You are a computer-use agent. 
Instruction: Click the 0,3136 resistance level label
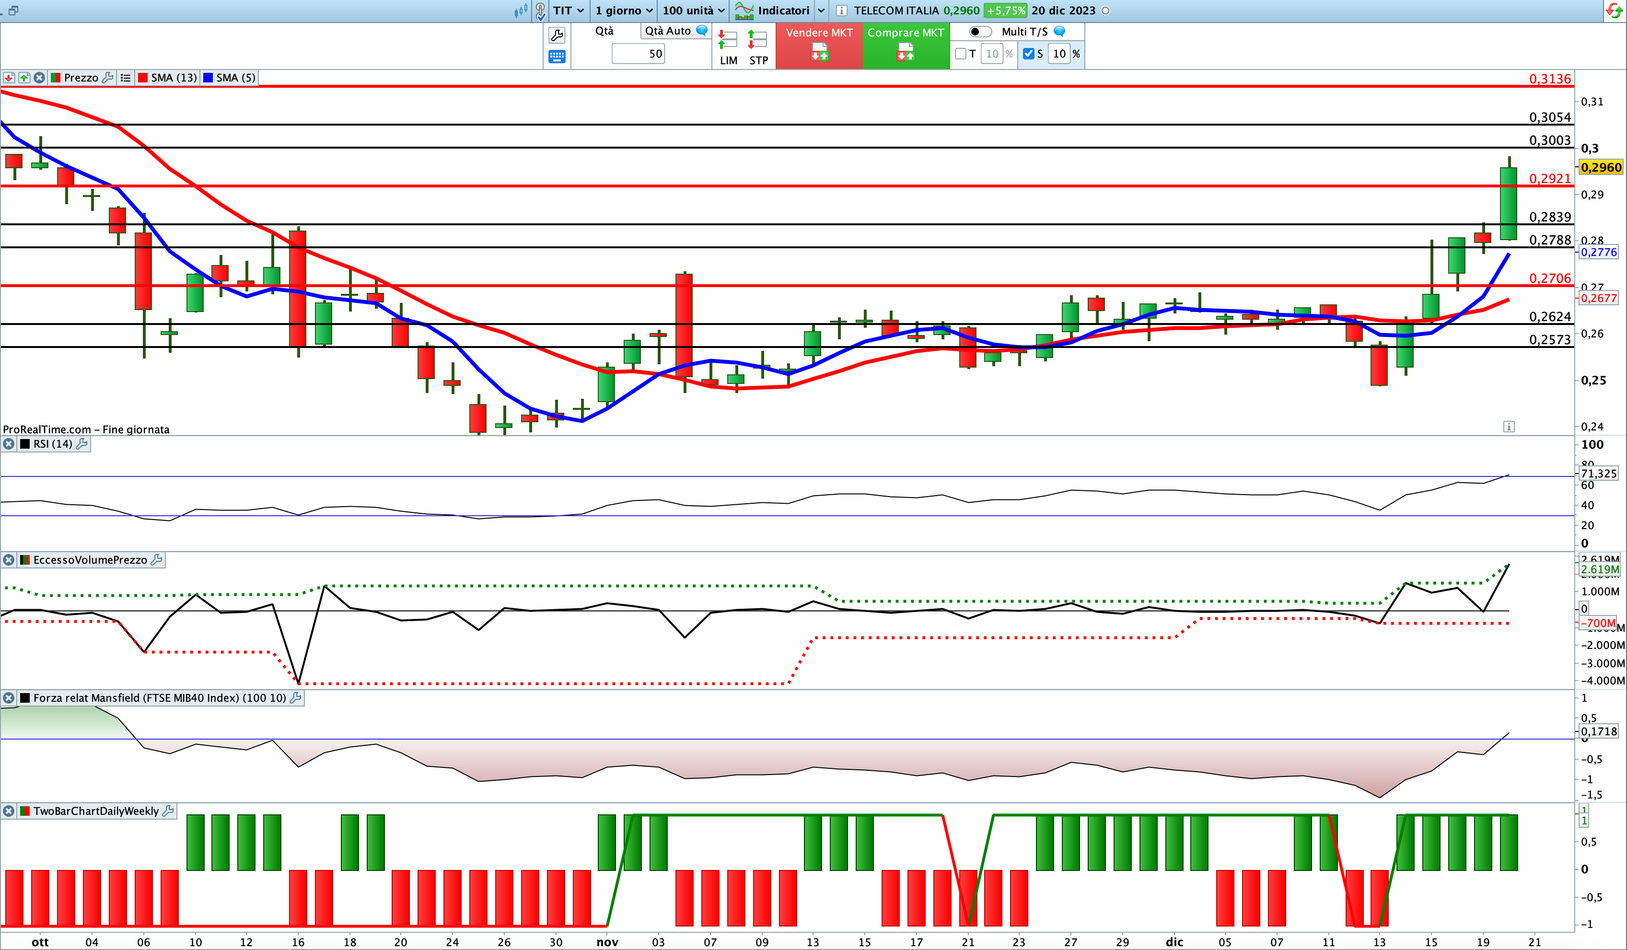pos(1549,79)
